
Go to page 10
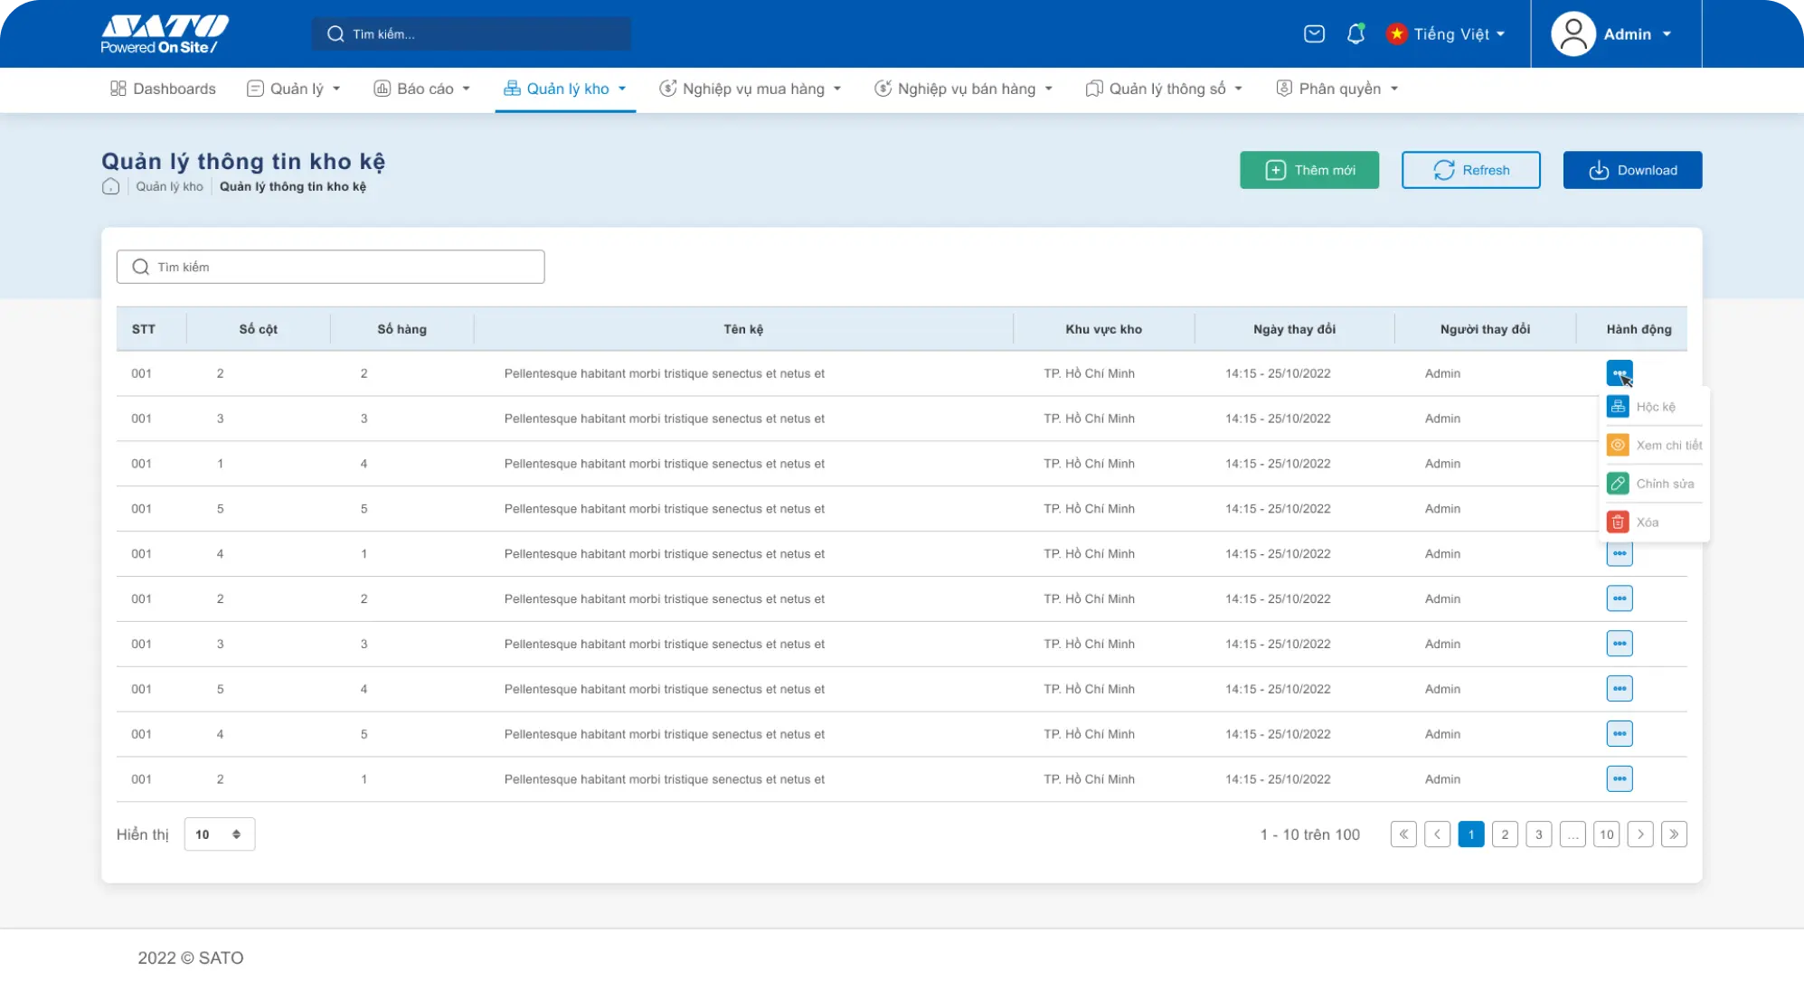point(1606,834)
